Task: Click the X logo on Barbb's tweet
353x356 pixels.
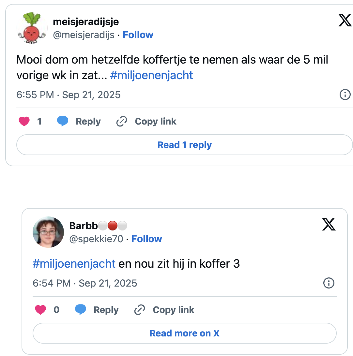Action: [x=329, y=224]
